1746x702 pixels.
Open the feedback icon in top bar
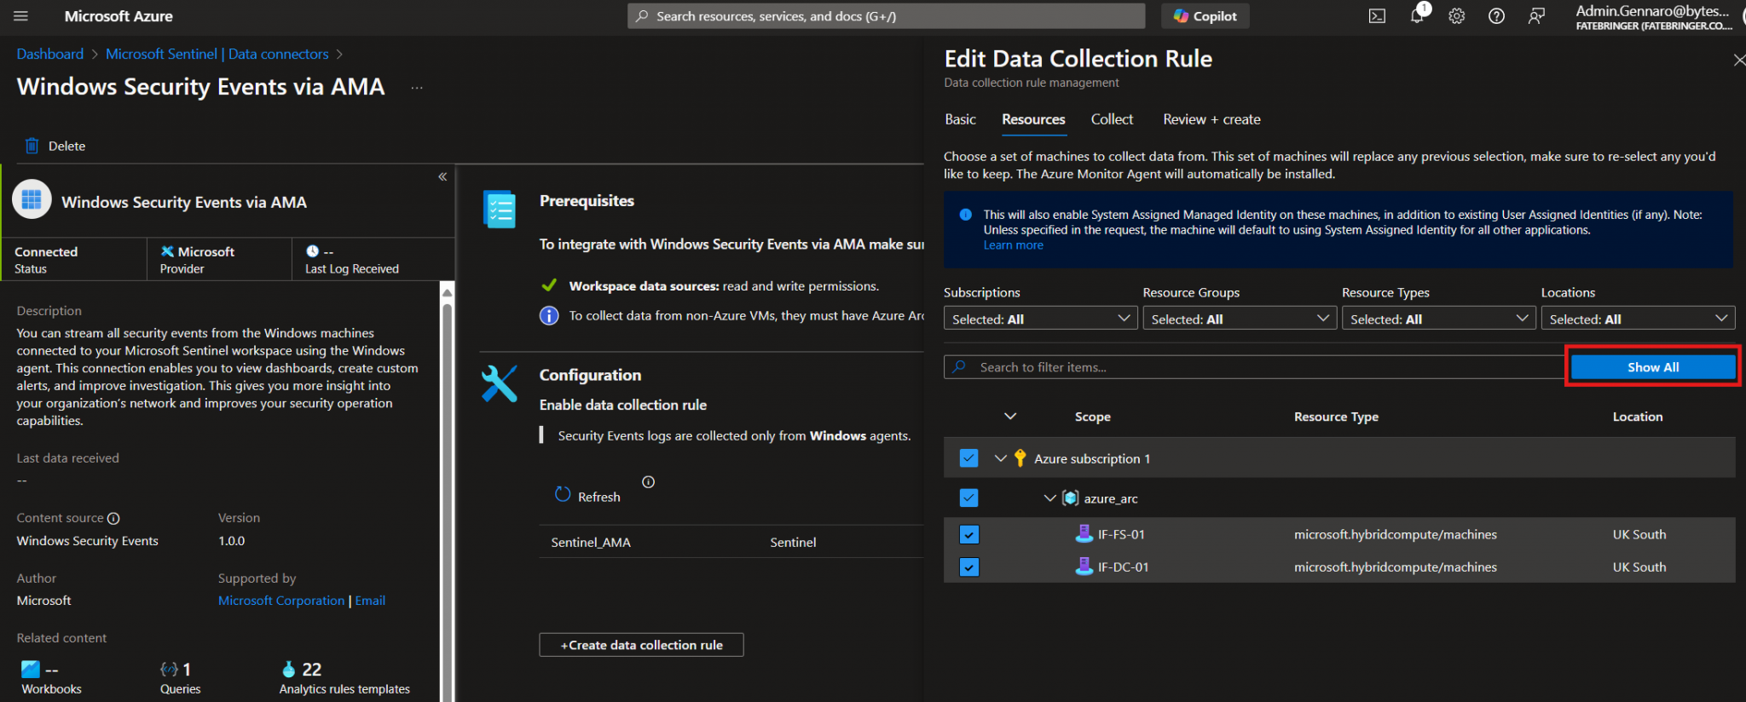[x=1536, y=16]
